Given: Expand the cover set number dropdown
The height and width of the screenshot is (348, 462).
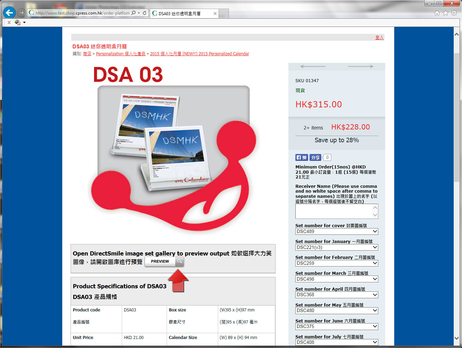Looking at the screenshot, I should pyautogui.click(x=336, y=232).
